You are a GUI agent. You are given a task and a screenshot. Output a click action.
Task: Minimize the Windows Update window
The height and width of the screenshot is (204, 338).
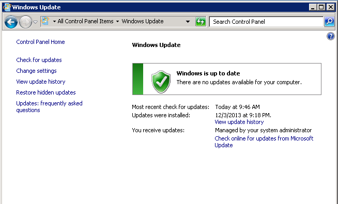pos(313,7)
